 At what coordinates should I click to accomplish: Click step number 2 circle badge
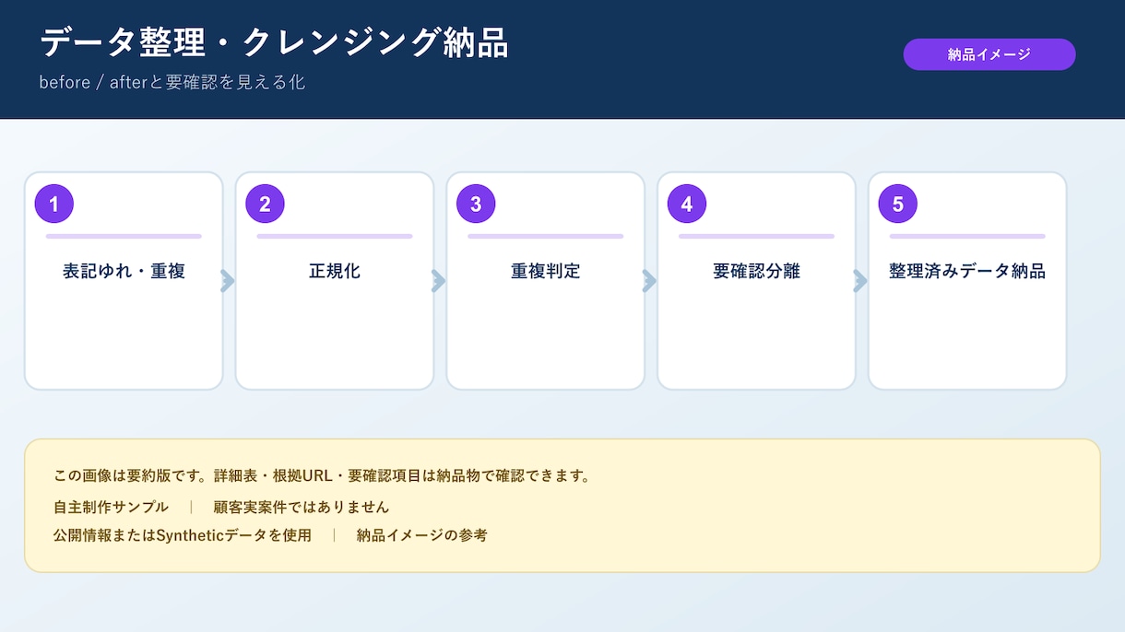pyautogui.click(x=265, y=204)
